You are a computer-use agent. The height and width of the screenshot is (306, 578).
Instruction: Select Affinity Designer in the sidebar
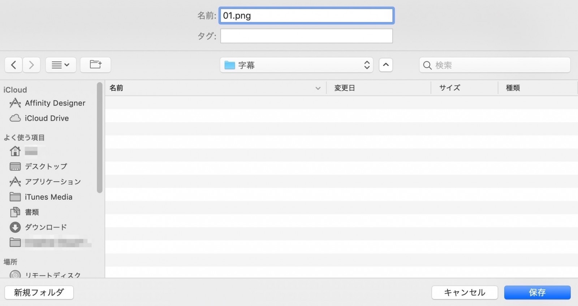coord(48,103)
